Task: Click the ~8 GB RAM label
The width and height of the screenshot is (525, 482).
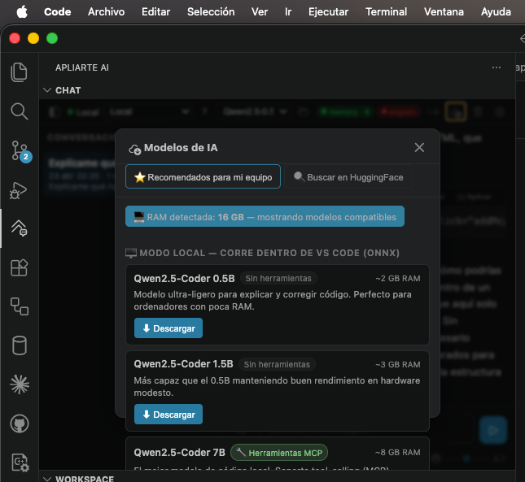Action: point(397,452)
